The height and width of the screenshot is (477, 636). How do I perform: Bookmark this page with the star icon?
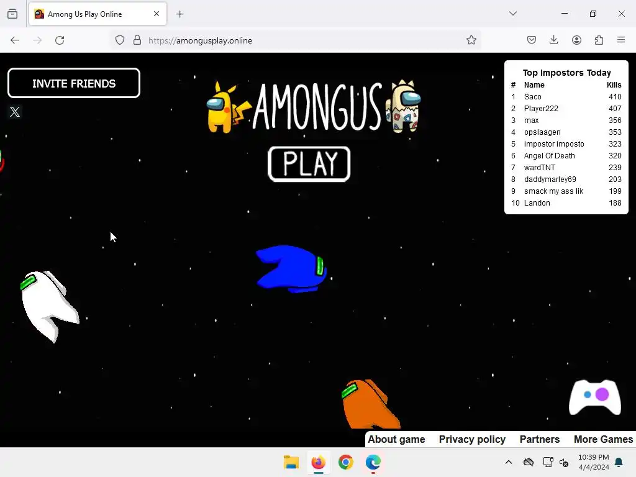coord(471,40)
